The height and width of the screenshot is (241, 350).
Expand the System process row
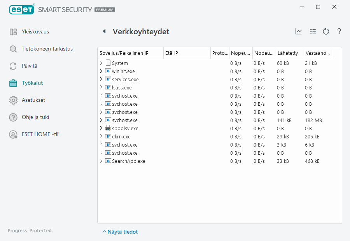[x=101, y=63]
